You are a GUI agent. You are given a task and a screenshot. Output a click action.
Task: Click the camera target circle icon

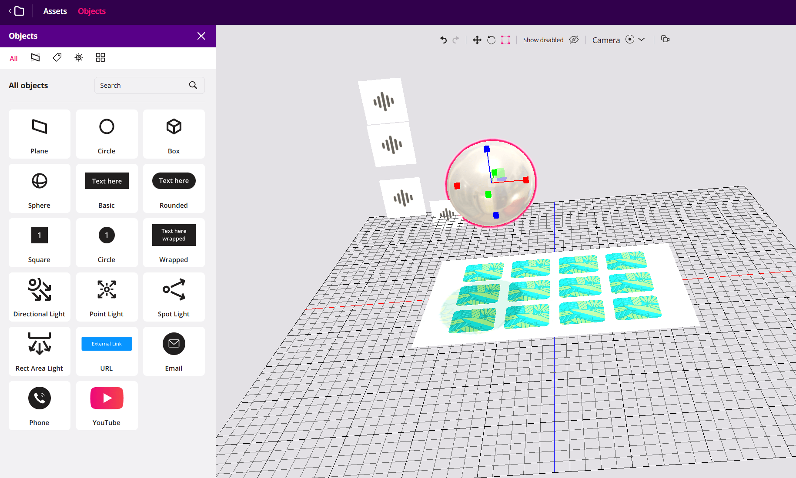pos(629,40)
